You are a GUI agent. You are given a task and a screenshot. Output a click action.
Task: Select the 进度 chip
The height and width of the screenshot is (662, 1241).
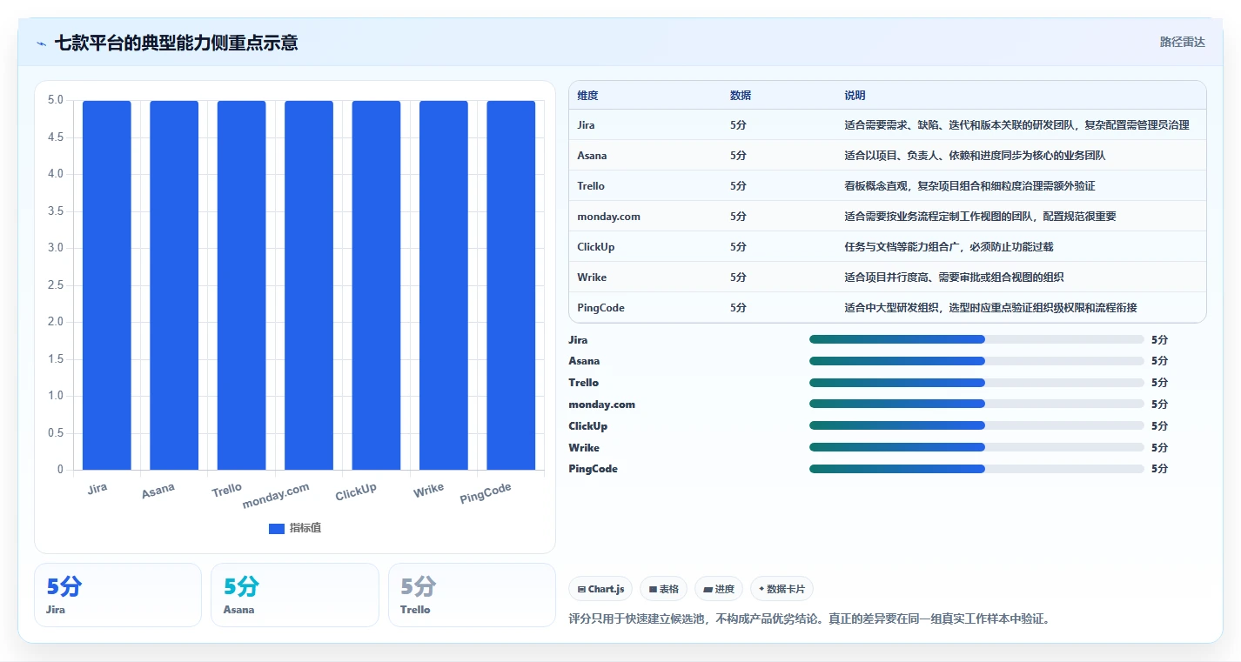tap(719, 589)
